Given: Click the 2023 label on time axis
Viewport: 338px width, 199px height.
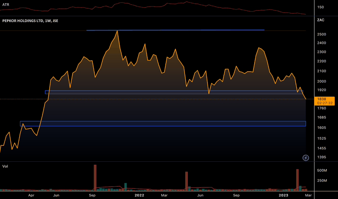Looking at the screenshot, I should tap(284, 195).
